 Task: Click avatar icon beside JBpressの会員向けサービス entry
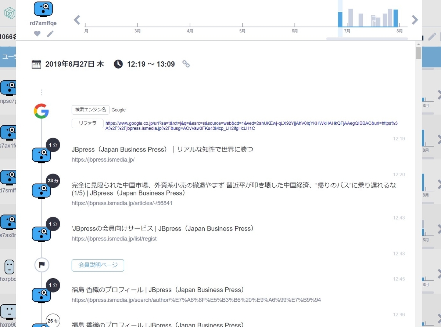point(41,234)
